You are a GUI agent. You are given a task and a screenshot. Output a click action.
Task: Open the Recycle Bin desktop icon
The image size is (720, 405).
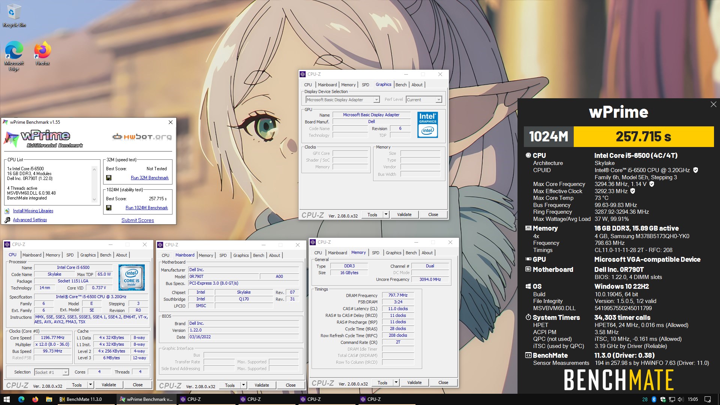[14, 16]
